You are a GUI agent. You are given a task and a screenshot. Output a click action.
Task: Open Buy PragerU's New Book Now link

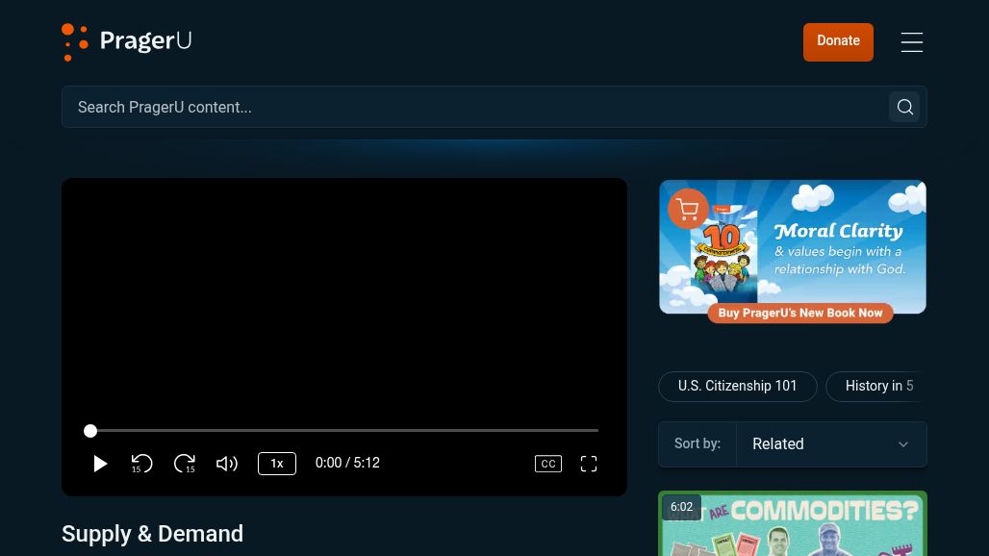[800, 313]
